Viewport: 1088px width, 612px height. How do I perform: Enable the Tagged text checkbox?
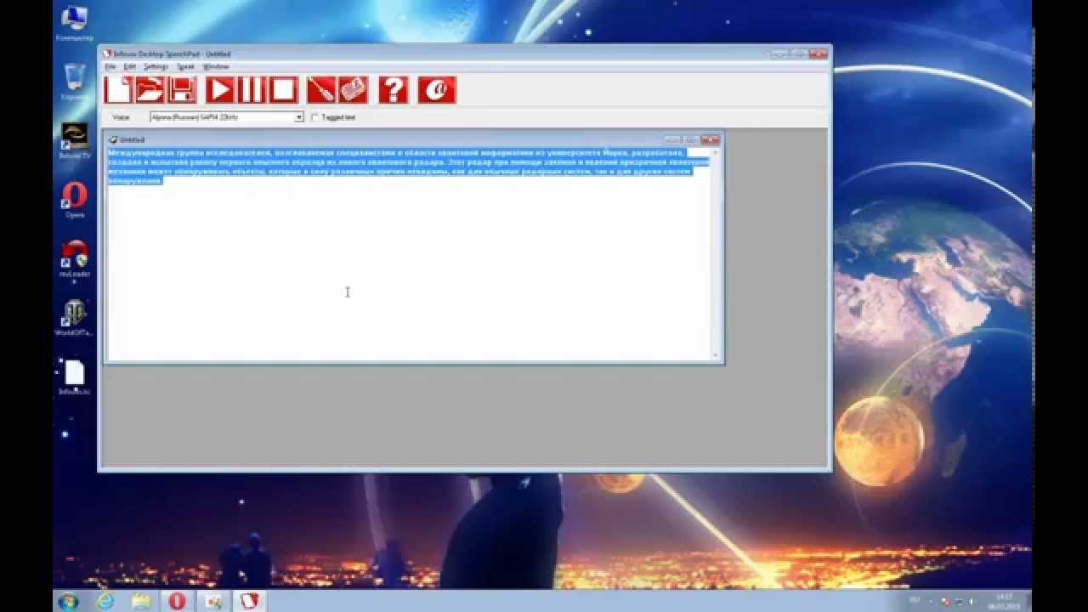314,117
